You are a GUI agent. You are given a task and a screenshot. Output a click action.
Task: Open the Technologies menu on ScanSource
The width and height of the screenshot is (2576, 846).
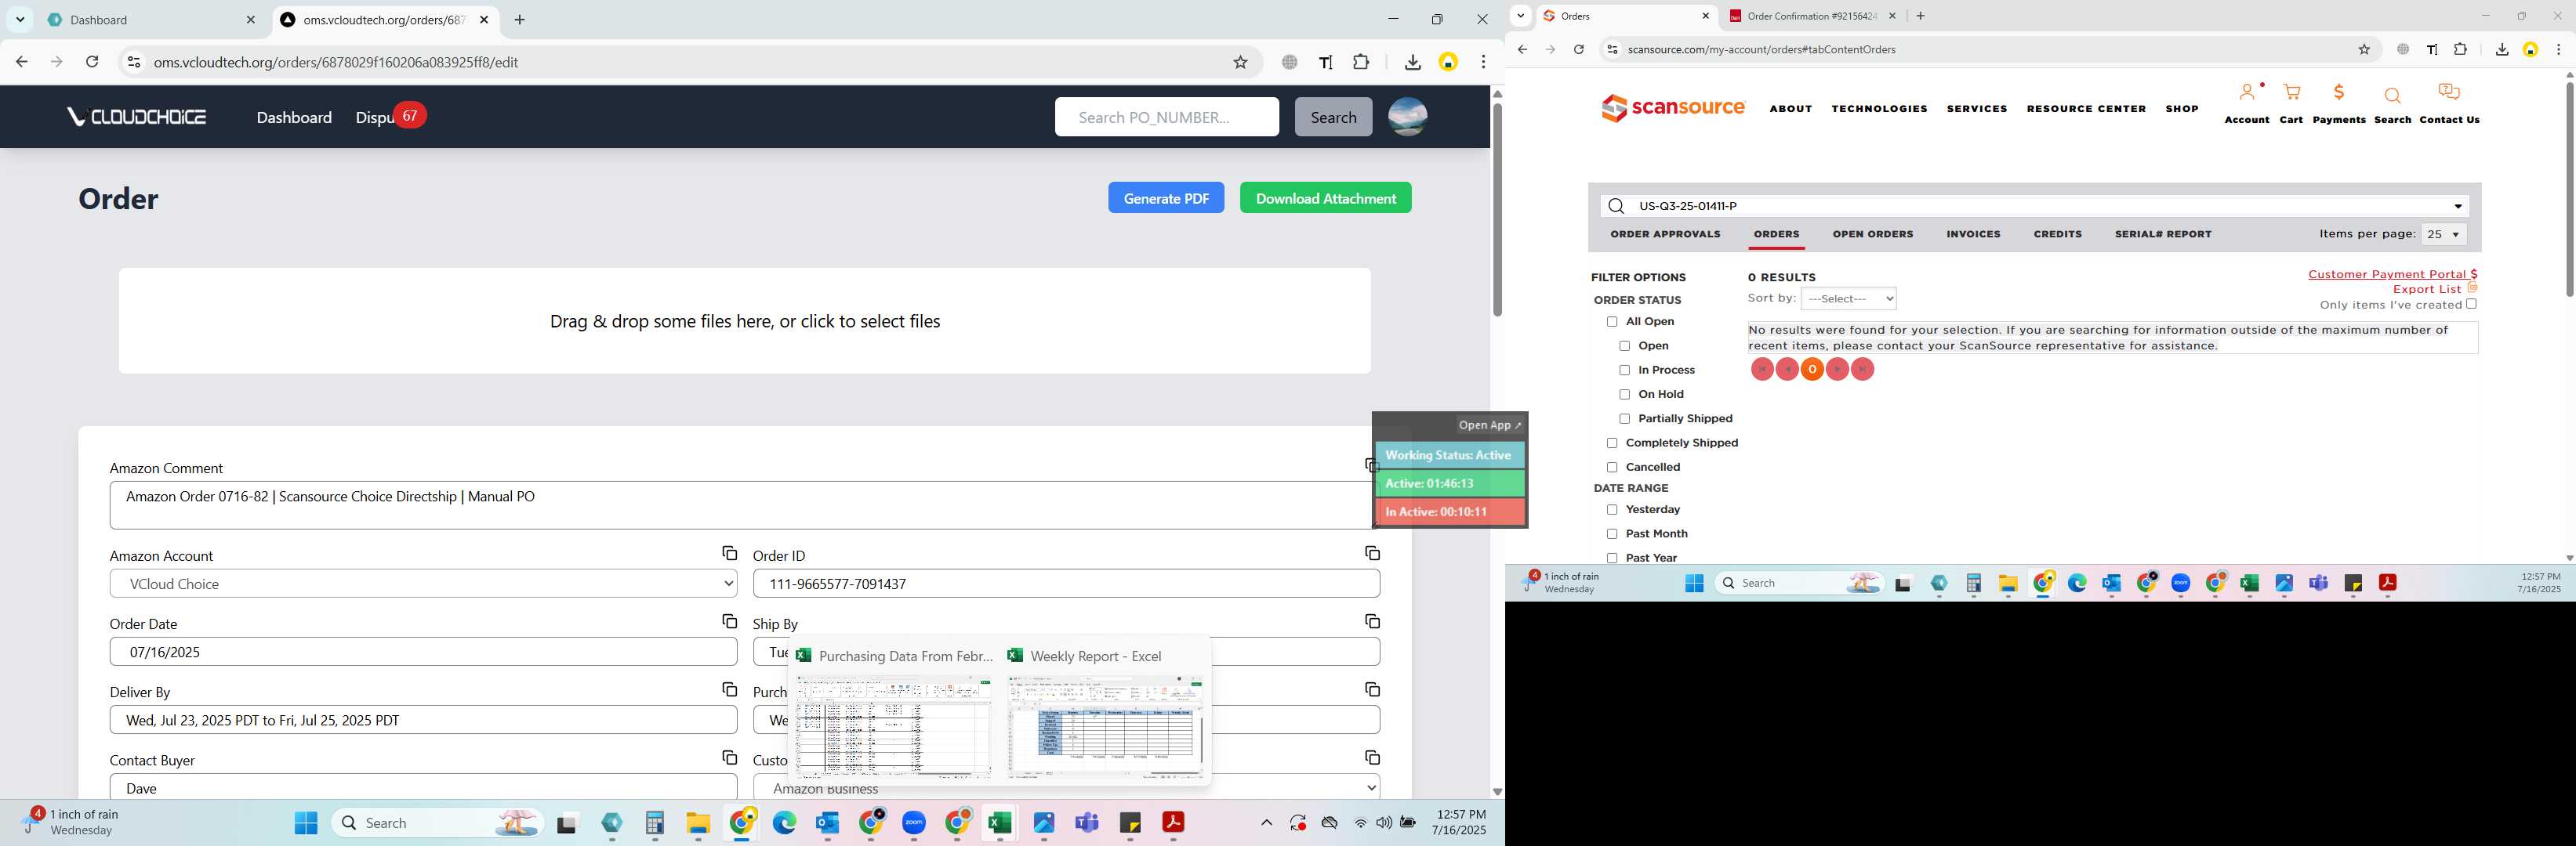click(x=1879, y=109)
